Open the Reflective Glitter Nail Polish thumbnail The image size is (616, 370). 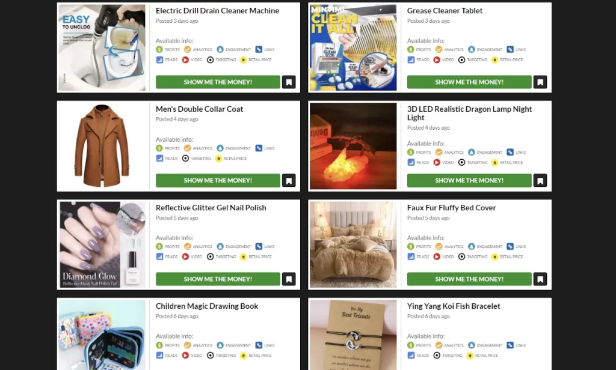pos(102,244)
